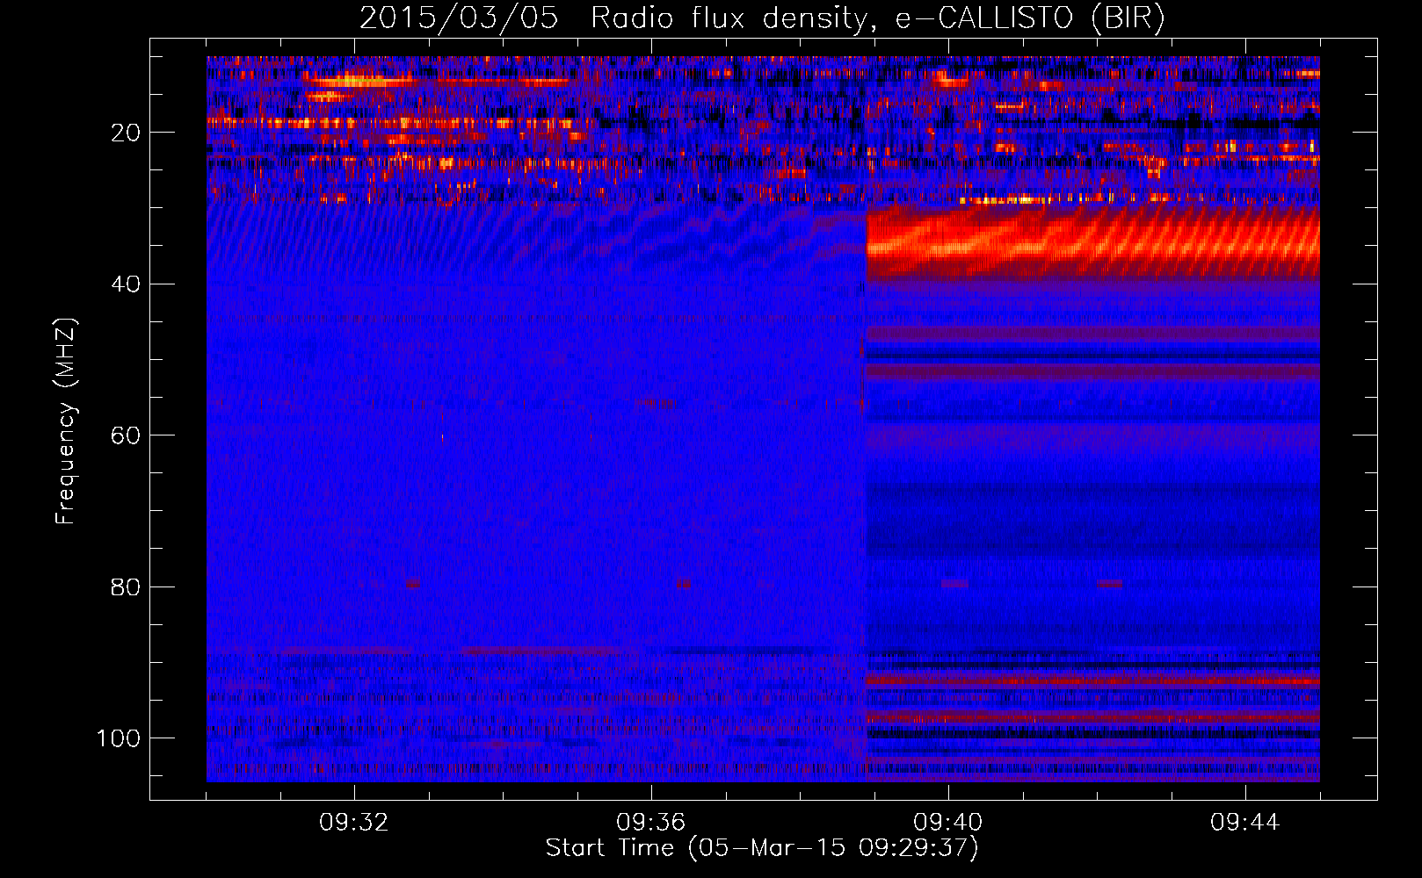The image size is (1422, 878).
Task: Click the 09:40 time tick label
Action: [948, 823]
